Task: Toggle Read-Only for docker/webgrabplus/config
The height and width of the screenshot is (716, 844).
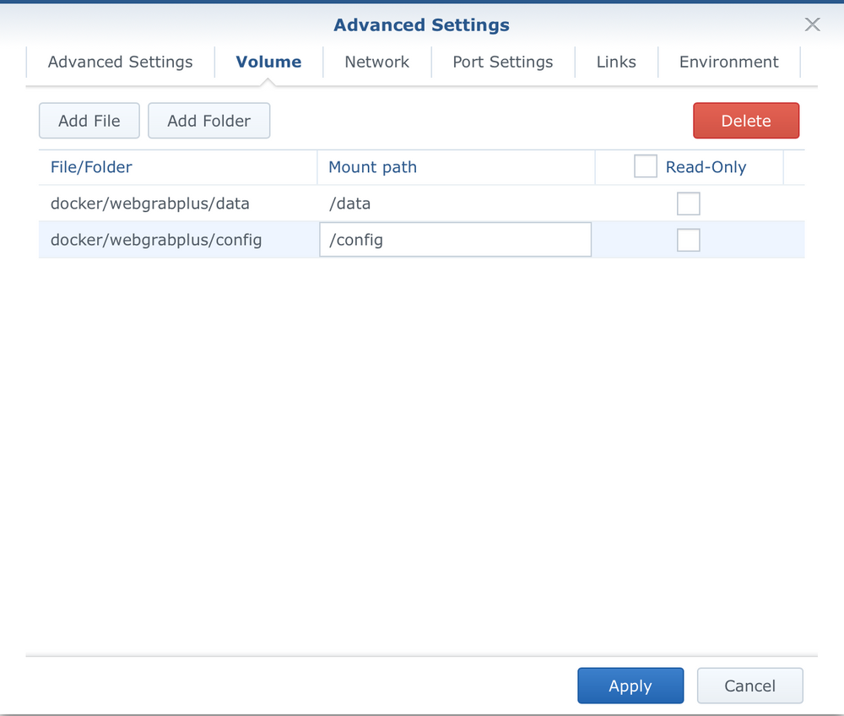Action: (688, 240)
